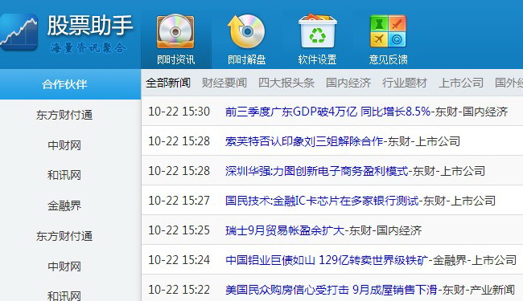Click the 股票助手 title text
The image size is (523, 301).
point(90,25)
